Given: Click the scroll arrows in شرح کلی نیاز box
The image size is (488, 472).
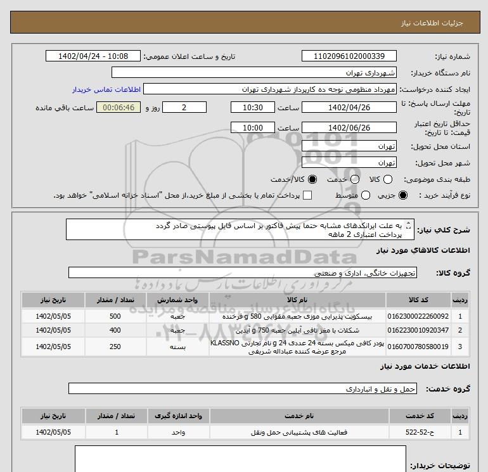Looking at the screenshot, I should click(409, 226).
